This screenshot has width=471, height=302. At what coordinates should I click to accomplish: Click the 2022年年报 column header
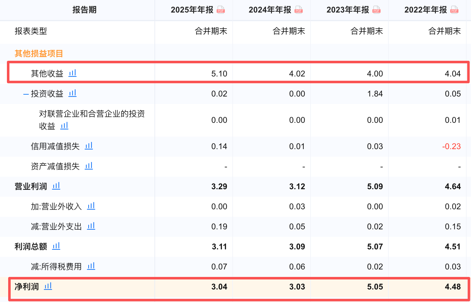pos(425,10)
